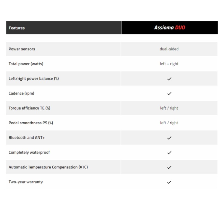Viewport: 218px width, 218px height.
Task: Click the left + right value
Action: [x=169, y=64]
